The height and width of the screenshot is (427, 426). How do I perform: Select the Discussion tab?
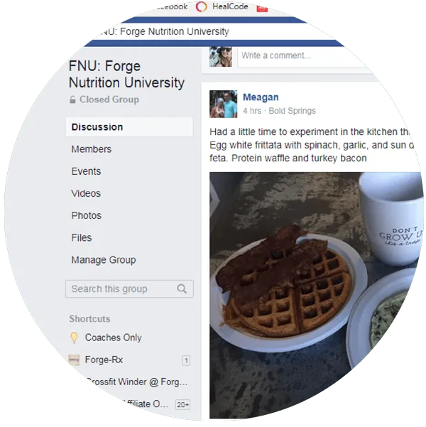[129, 127]
